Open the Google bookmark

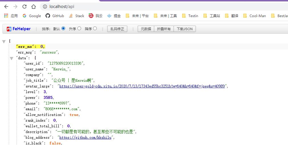point(32,16)
